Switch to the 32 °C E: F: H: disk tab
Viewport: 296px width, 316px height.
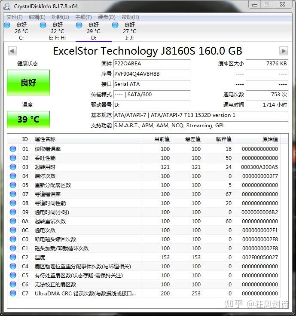[x=58, y=31]
